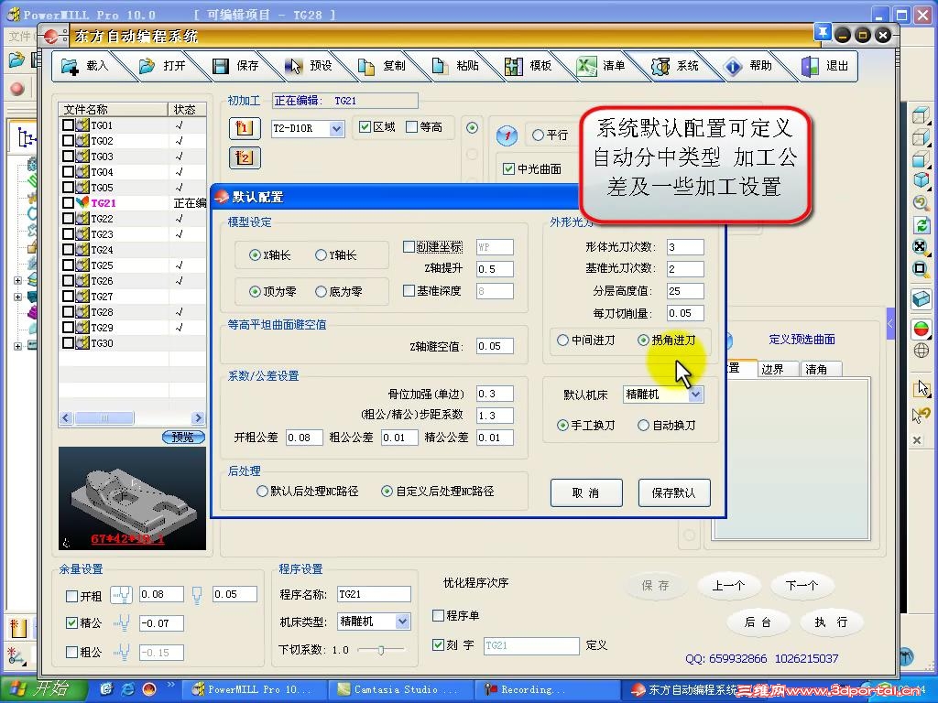The image size is (938, 703).
Task: Toggle the 区域 (Region) checkbox
Action: pyautogui.click(x=365, y=126)
